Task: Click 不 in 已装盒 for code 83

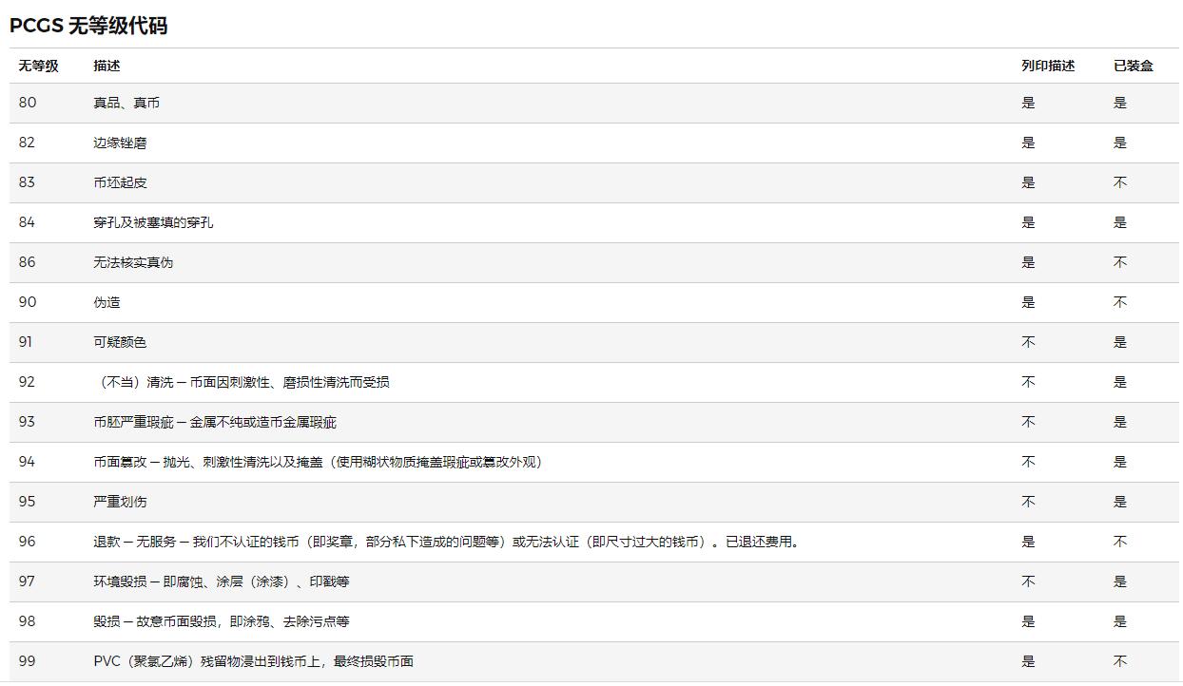Action: tap(1119, 182)
